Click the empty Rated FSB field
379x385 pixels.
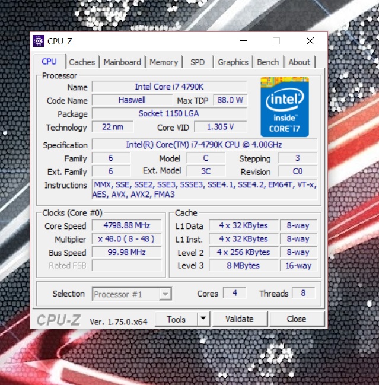(x=127, y=265)
